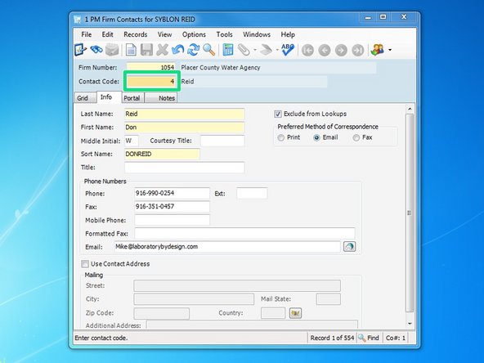Click the Mobile Phone field
484x363 pixels.
tap(172, 220)
